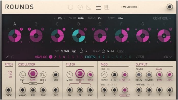Click the clock sync icon next to Hz
The width and height of the screenshot is (178, 100).
[x=81, y=51]
